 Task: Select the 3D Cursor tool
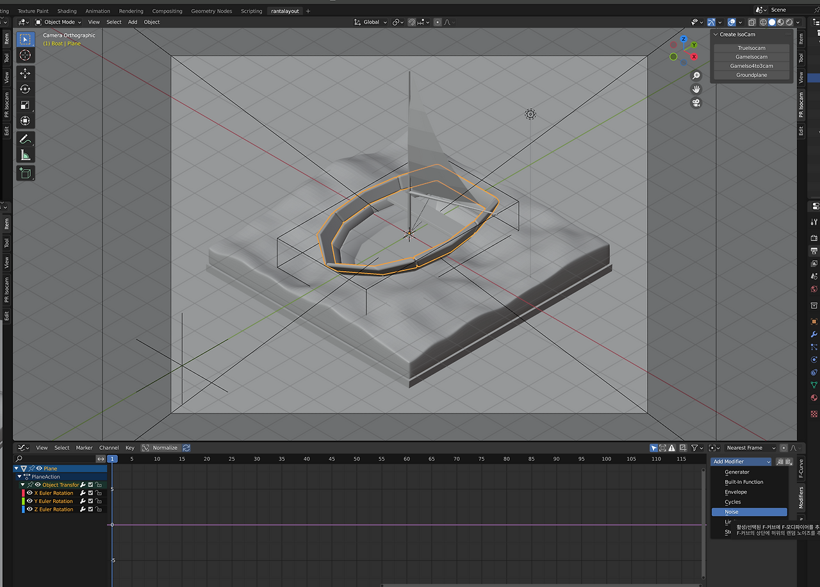coord(25,55)
